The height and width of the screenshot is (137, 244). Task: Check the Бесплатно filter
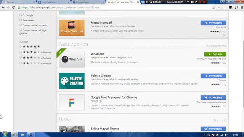pyautogui.click(x=20, y=20)
